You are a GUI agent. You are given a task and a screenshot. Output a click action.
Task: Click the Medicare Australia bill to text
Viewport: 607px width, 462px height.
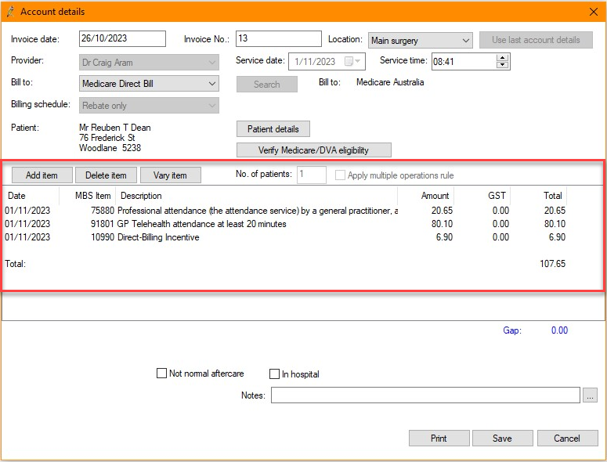pyautogui.click(x=390, y=82)
